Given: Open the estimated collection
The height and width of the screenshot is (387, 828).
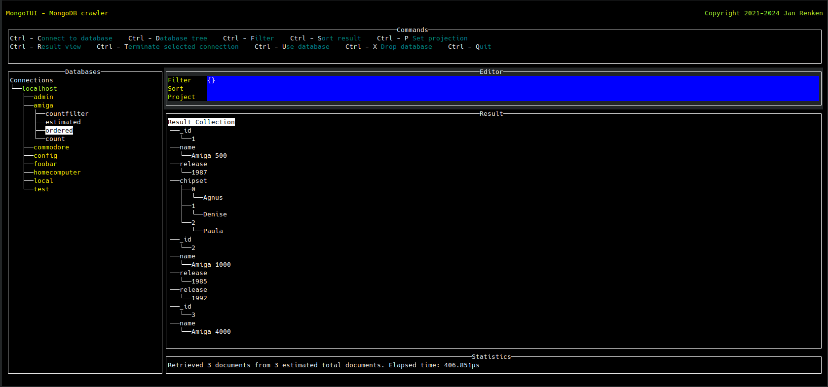Looking at the screenshot, I should tap(63, 122).
